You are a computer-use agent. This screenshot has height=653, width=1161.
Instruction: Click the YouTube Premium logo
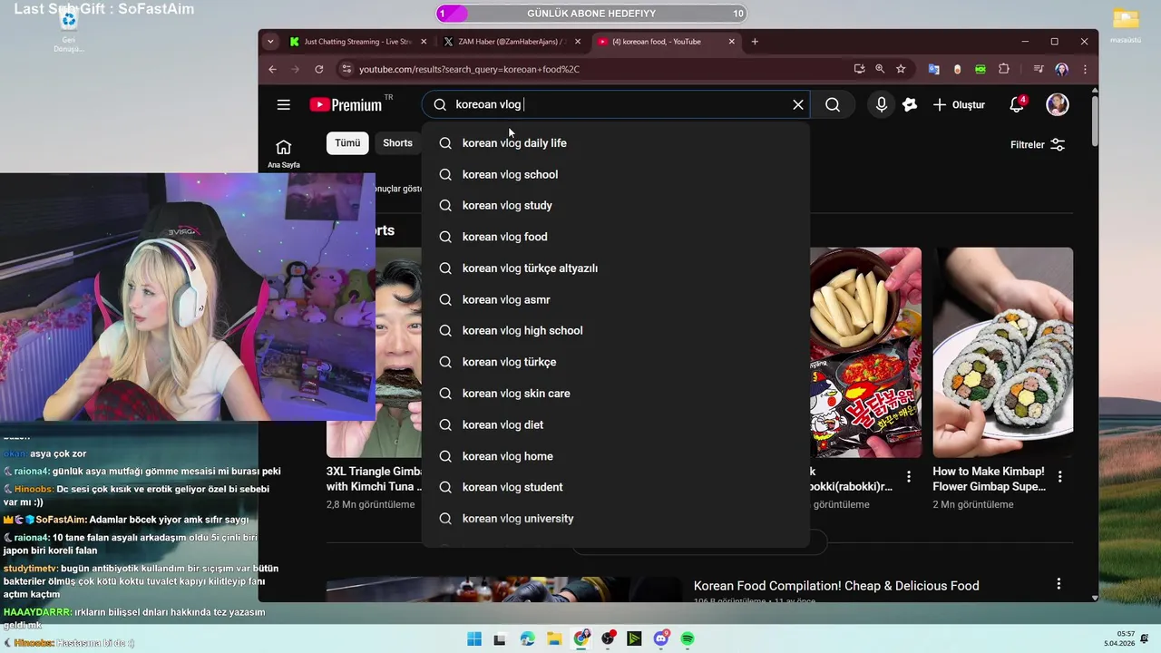click(x=346, y=104)
